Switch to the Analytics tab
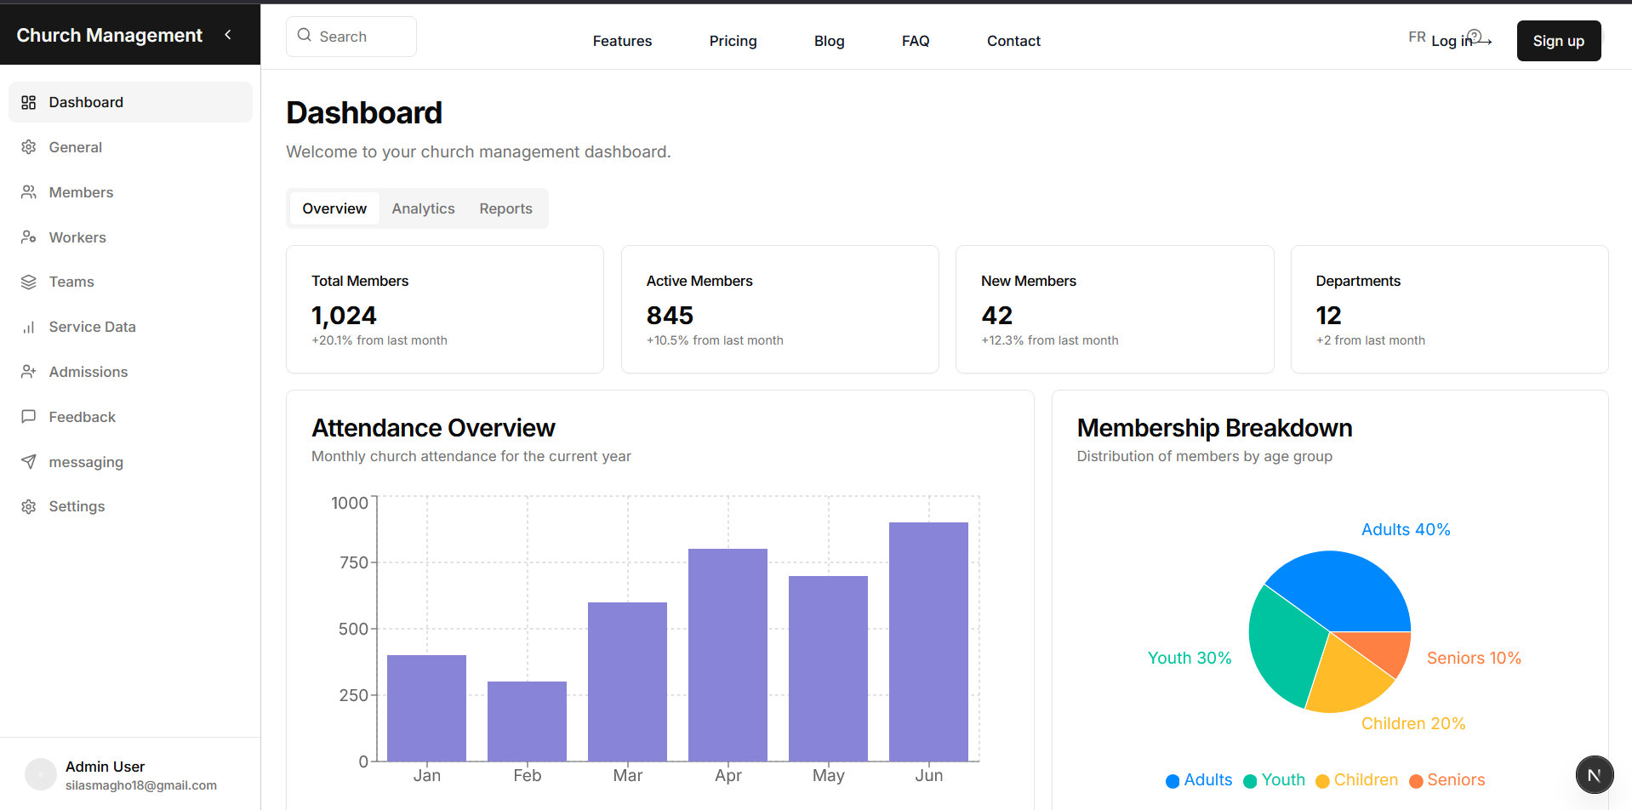Screen dimensions: 1632x810 coord(423,208)
